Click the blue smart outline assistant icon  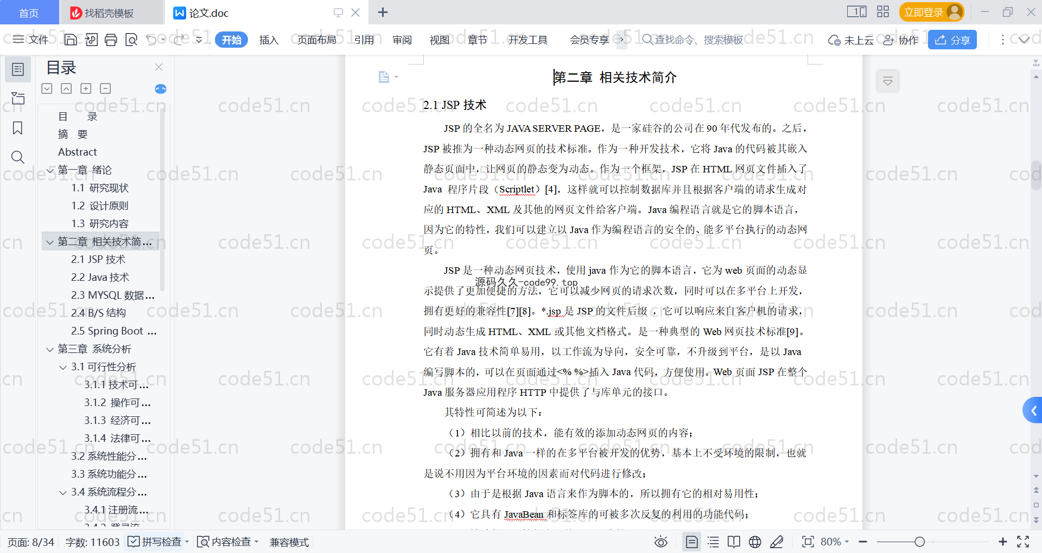pyautogui.click(x=160, y=89)
